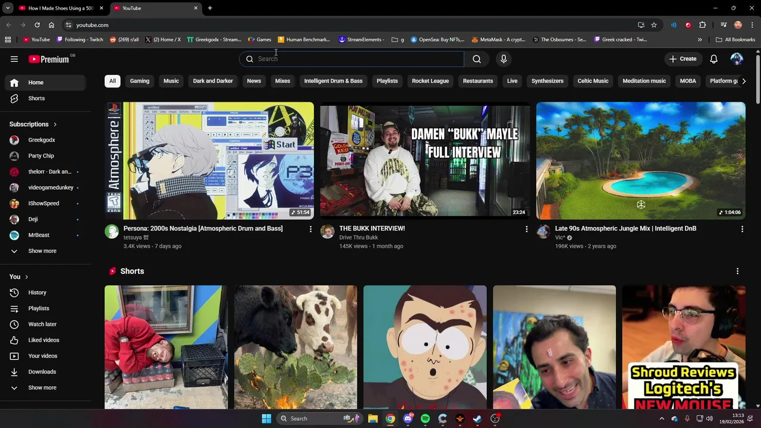Image resolution: width=761 pixels, height=428 pixels.
Task: Click the search magnifier button
Action: [x=477, y=59]
